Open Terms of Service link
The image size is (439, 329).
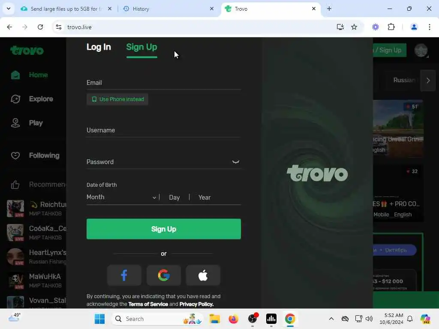[148, 304]
